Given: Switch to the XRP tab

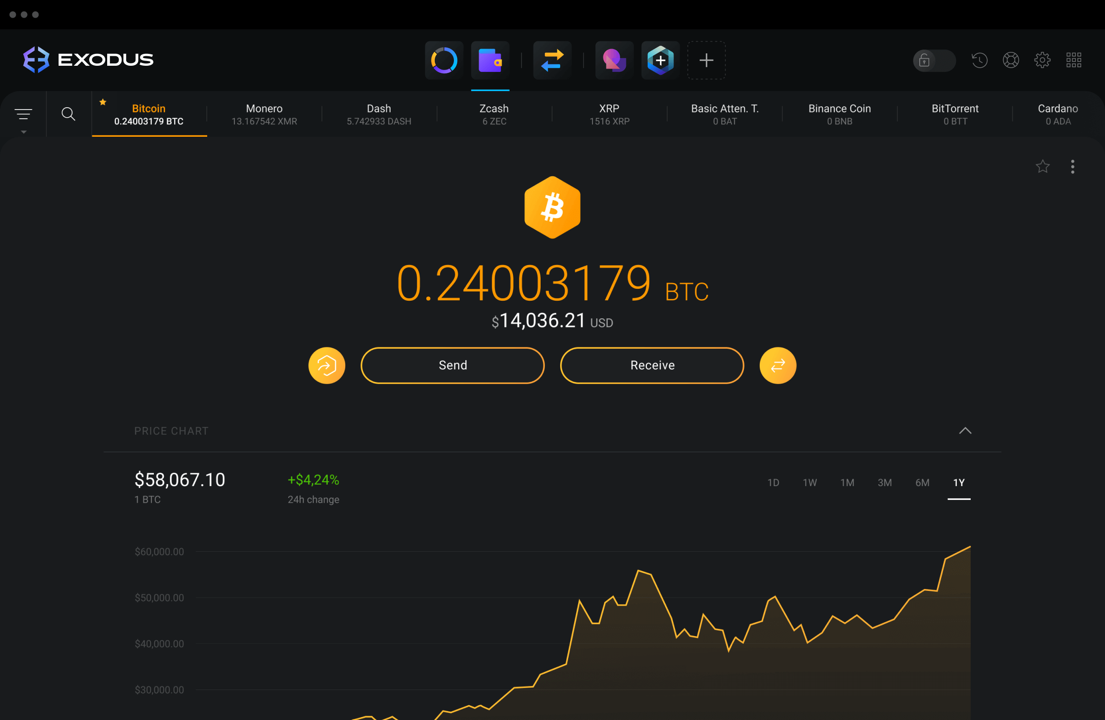Looking at the screenshot, I should 609,114.
